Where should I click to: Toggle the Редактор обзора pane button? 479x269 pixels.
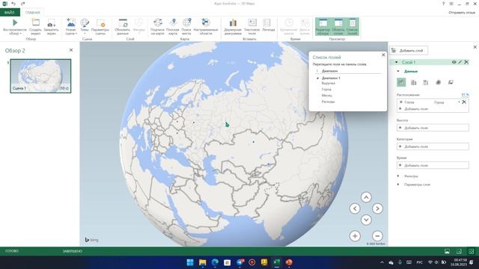point(323,27)
